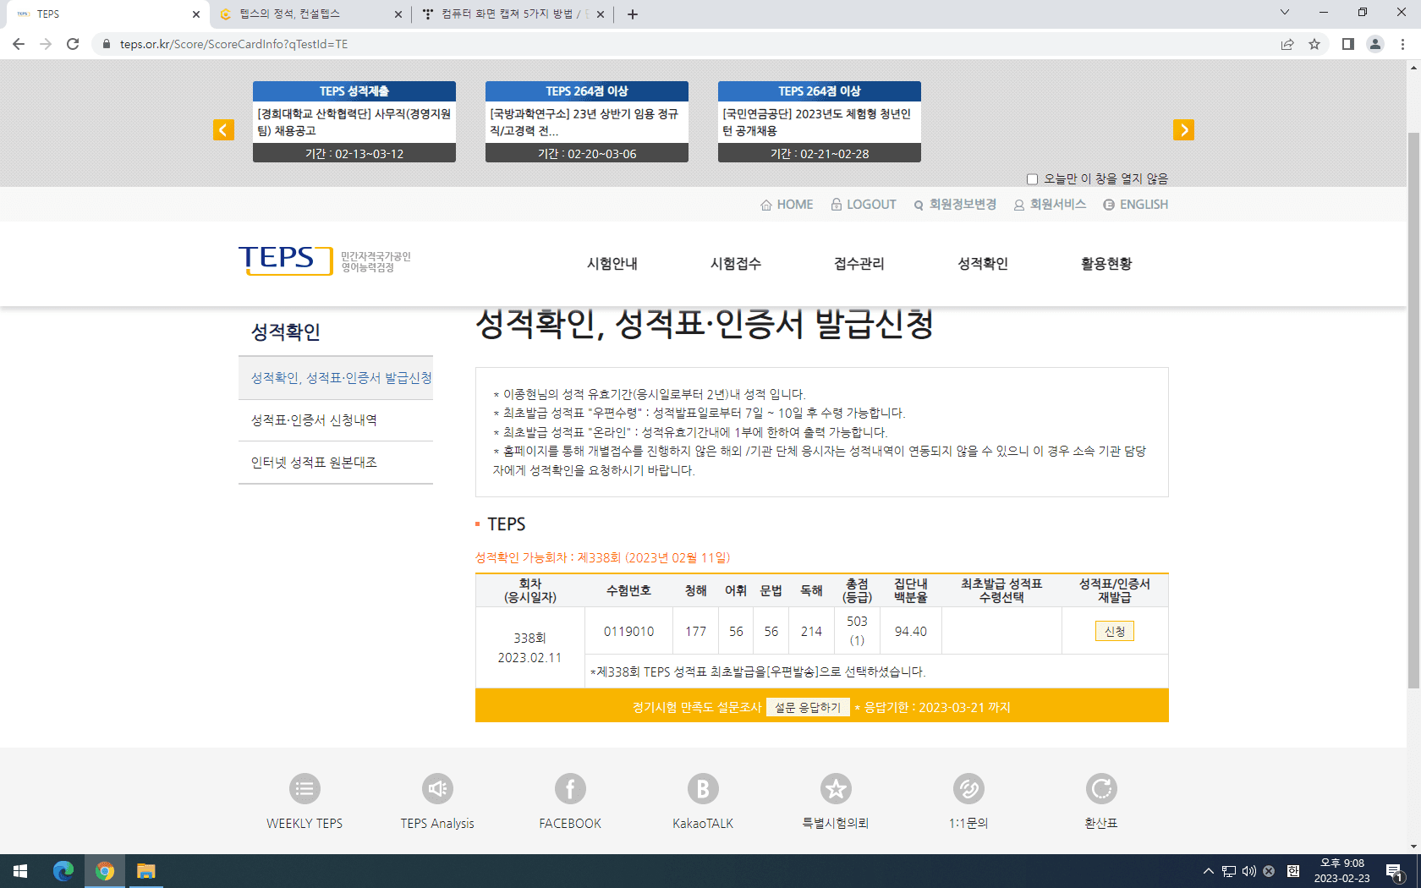
Task: Click the TEPS logo
Action: [285, 260]
